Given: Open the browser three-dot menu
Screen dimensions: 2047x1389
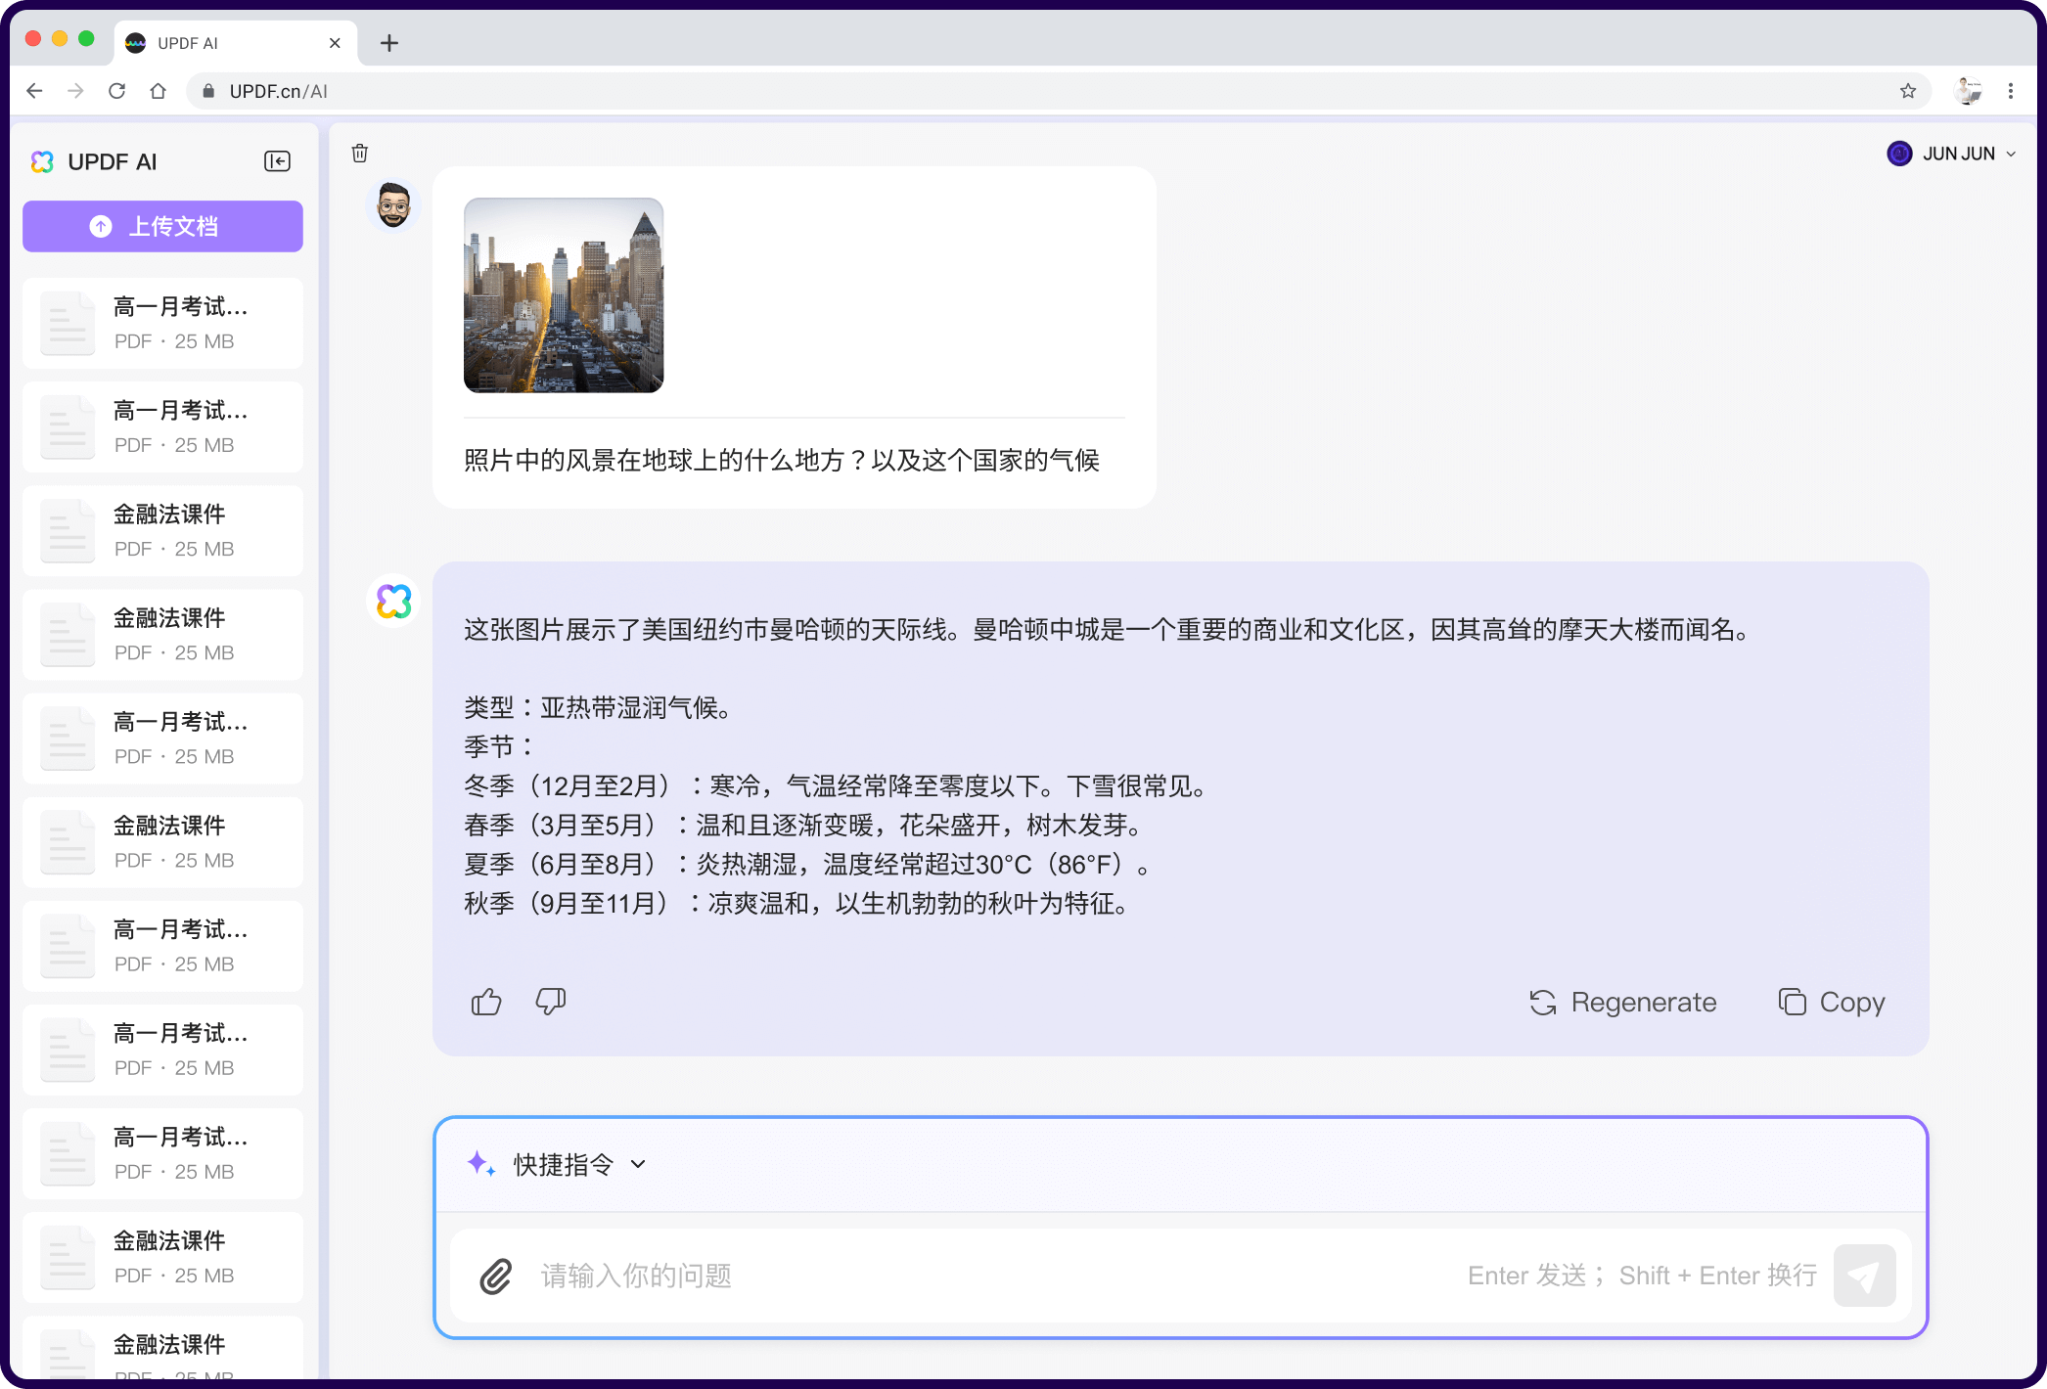Looking at the screenshot, I should [x=2011, y=91].
